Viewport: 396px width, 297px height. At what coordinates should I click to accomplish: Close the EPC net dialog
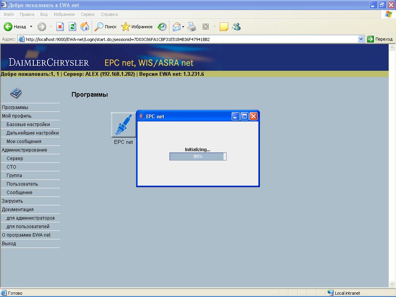[x=253, y=116]
